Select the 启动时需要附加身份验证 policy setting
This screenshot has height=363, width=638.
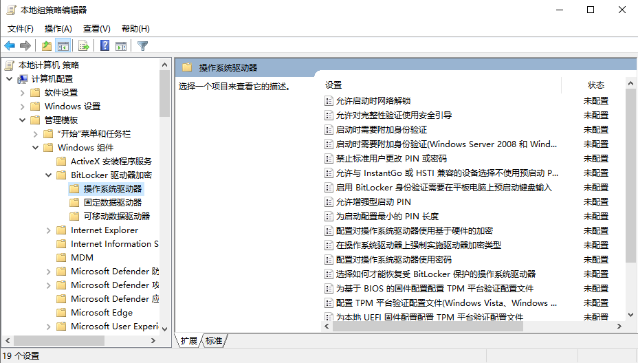click(x=381, y=130)
